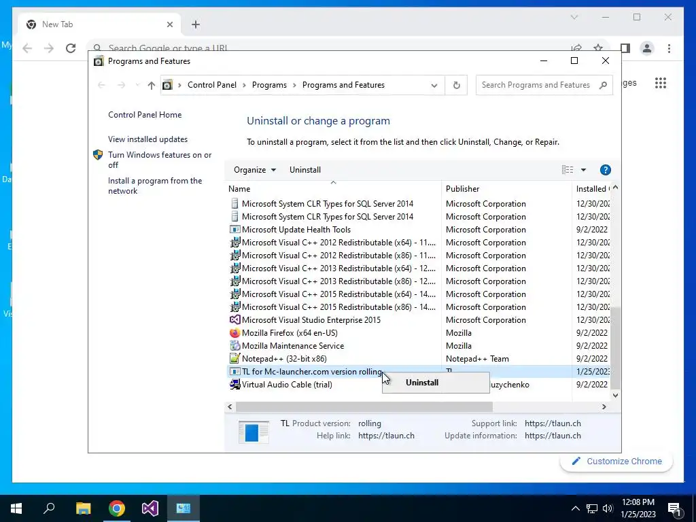Sort by the Installed On column header
696x522 pixels.
click(592, 189)
